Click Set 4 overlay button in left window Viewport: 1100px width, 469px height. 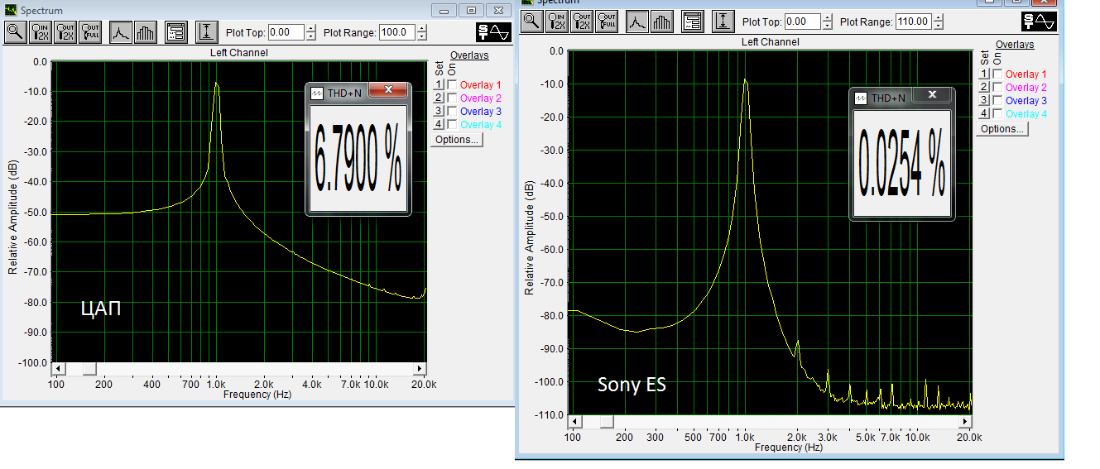point(440,125)
